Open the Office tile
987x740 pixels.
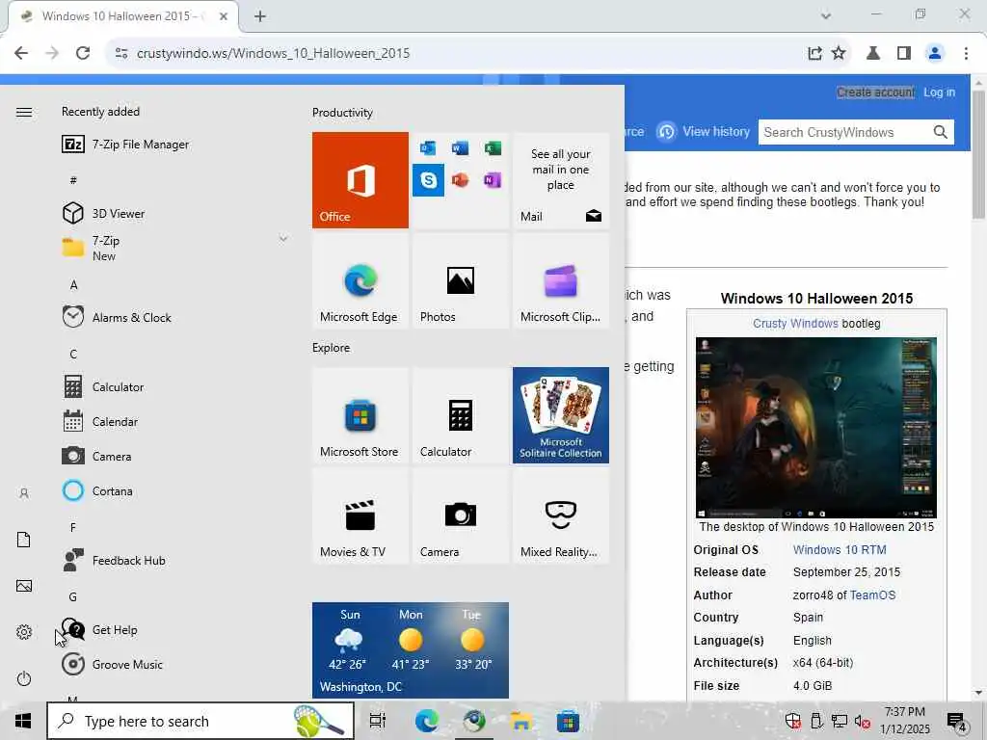pyautogui.click(x=360, y=180)
